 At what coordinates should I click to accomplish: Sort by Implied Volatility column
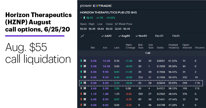pyautogui.click(x=174, y=46)
